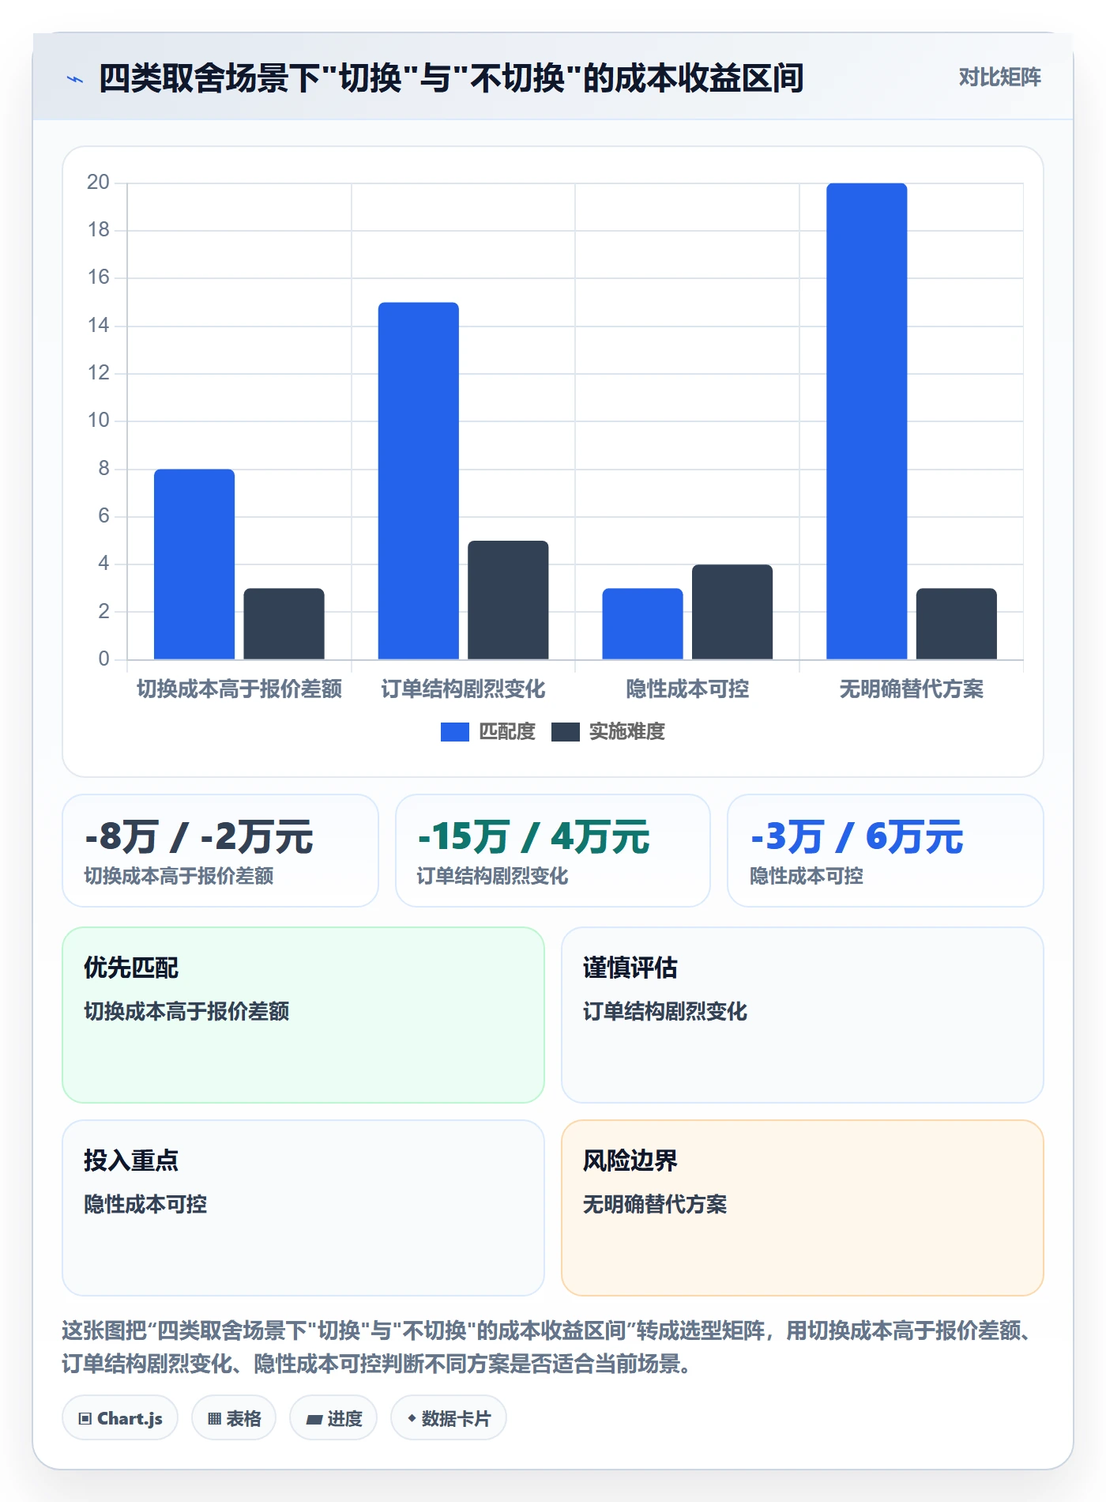The height and width of the screenshot is (1502, 1106).
Task: Open the 投入重点 card
Action: (x=303, y=1208)
